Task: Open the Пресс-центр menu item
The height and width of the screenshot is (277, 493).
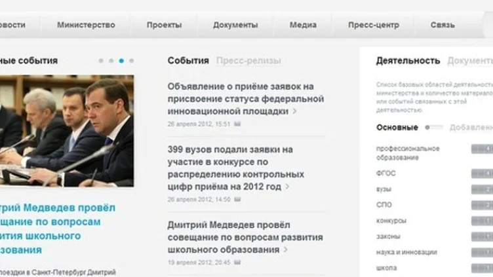Action: coord(374,25)
